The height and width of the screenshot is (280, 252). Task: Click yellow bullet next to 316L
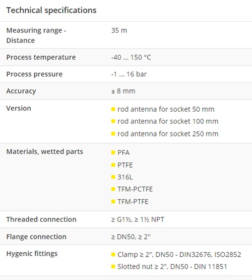(113, 177)
